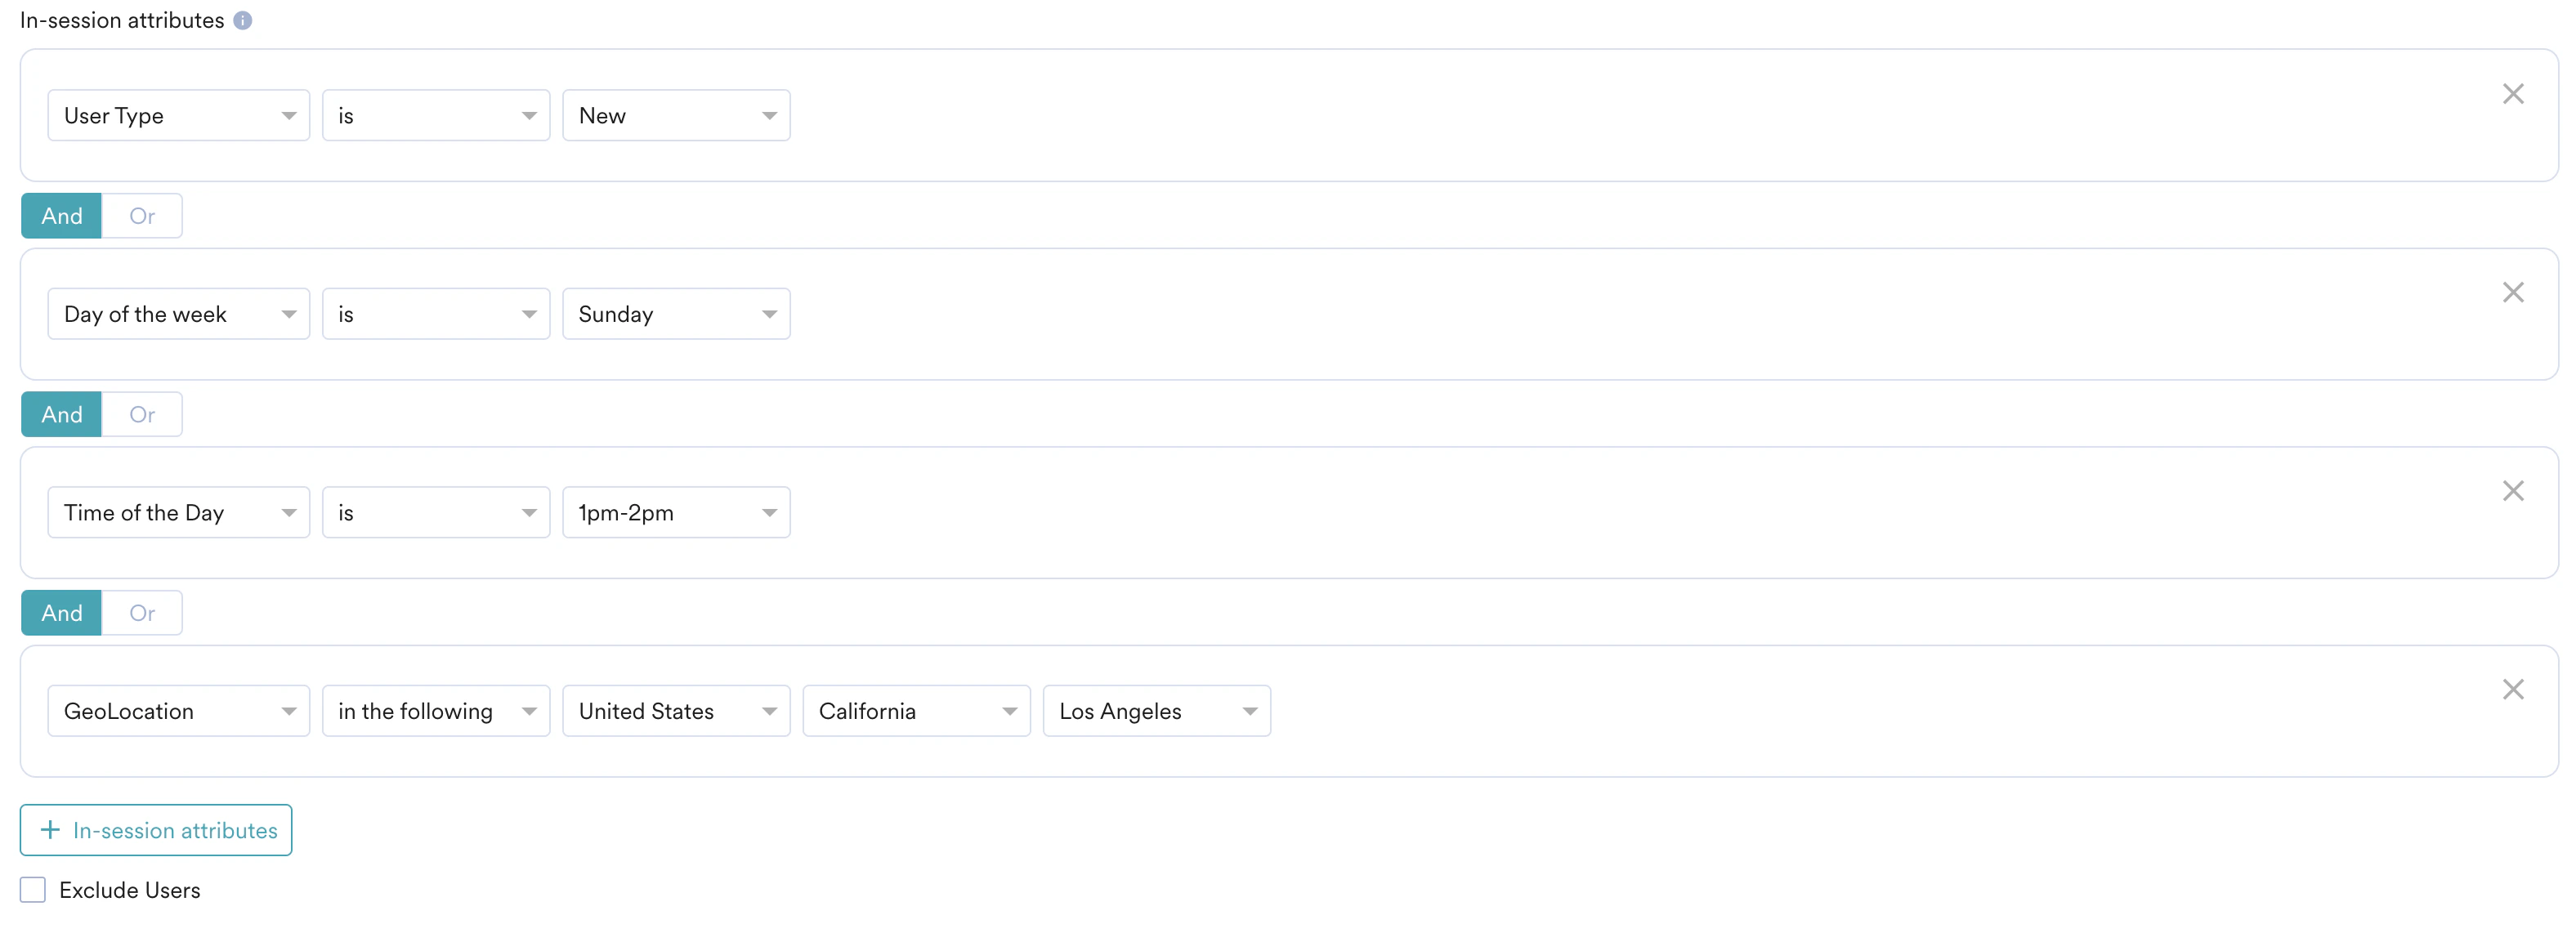This screenshot has height=933, width=2576.
Task: Change the Los Angeles city selection
Action: pos(1156,710)
